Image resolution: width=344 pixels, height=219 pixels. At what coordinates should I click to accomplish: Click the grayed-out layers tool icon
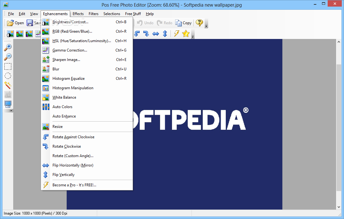(x=8, y=95)
